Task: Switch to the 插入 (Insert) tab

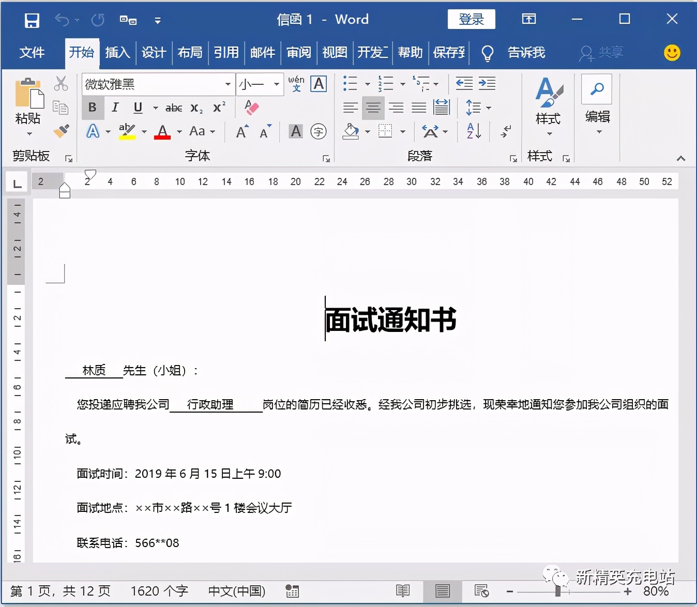Action: 117,52
